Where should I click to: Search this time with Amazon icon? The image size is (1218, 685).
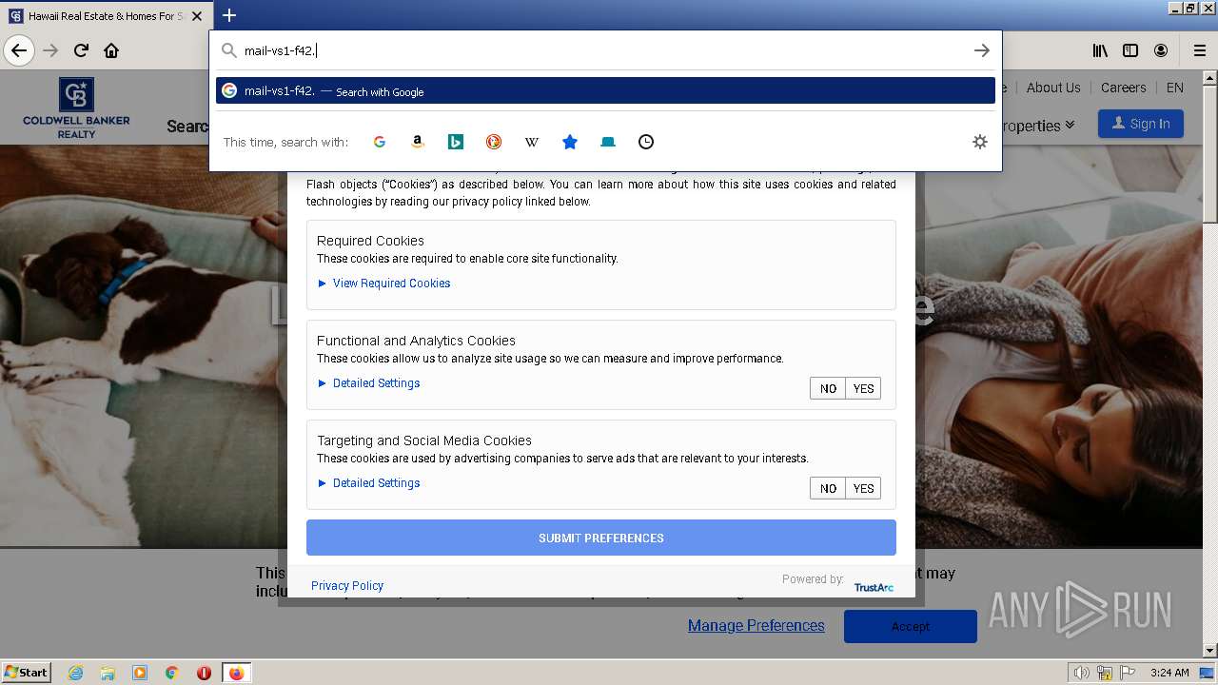coord(418,142)
